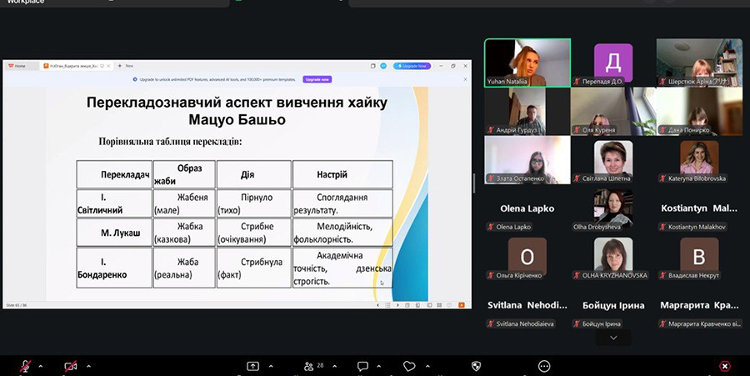Image resolution: width=750 pixels, height=376 pixels.
Task: Select Оля Куреня video tile
Action: tap(613, 112)
